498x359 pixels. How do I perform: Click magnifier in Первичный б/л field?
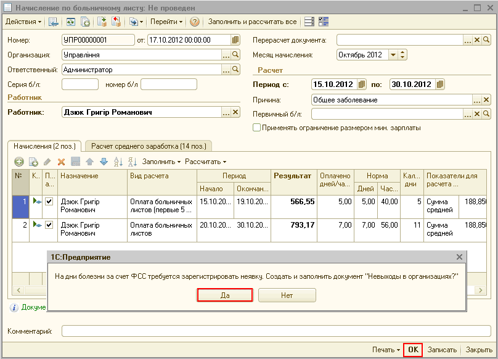[486, 114]
